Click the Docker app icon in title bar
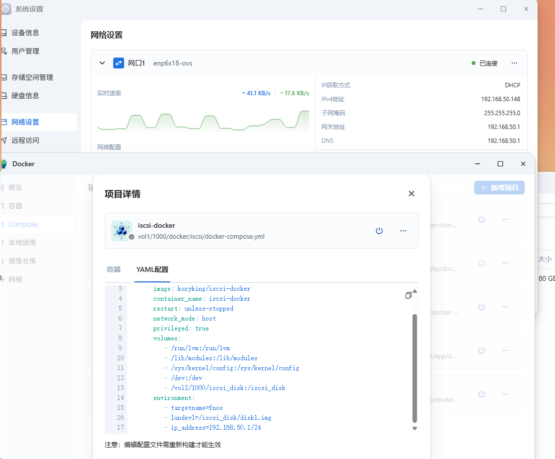This screenshot has height=459, width=555. pyautogui.click(x=4, y=164)
